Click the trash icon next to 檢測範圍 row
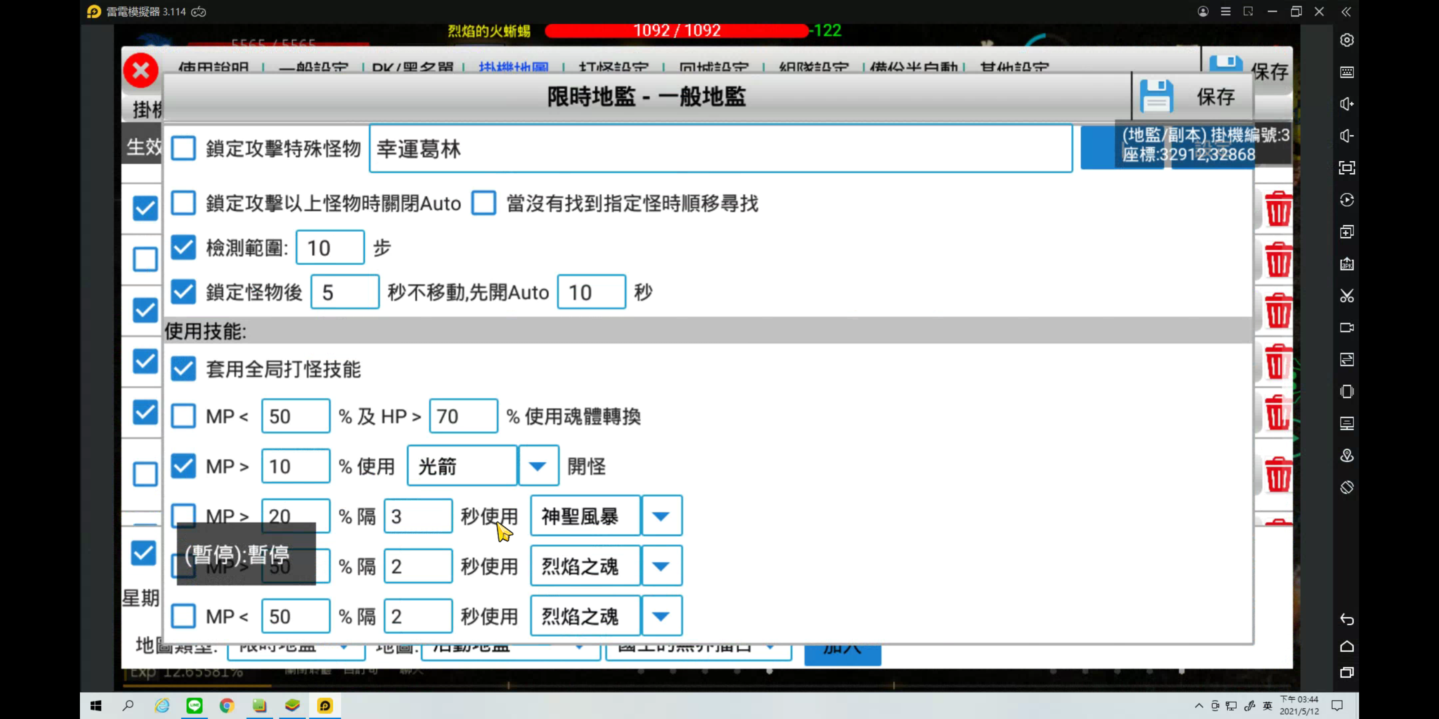This screenshot has height=719, width=1439. [x=1278, y=259]
